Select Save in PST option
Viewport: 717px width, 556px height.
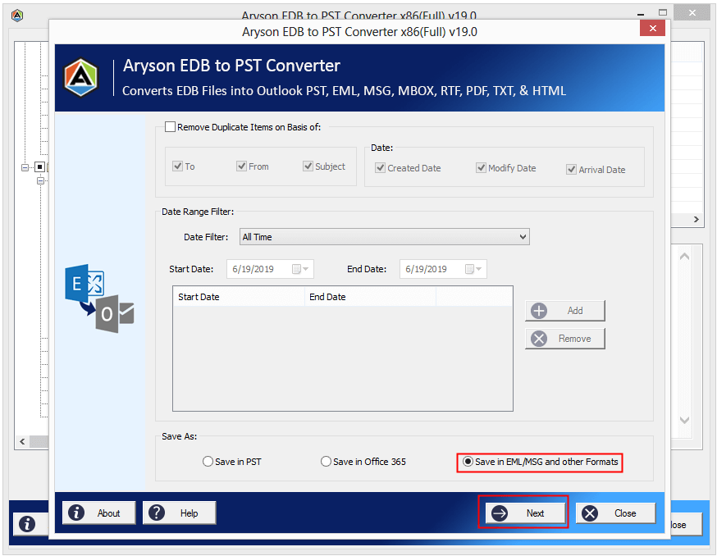208,462
